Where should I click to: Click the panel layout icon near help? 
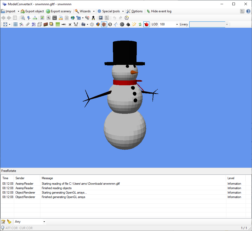242,11
